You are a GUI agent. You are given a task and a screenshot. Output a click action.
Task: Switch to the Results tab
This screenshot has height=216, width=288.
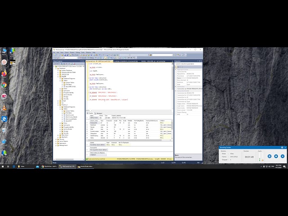coord(90,113)
